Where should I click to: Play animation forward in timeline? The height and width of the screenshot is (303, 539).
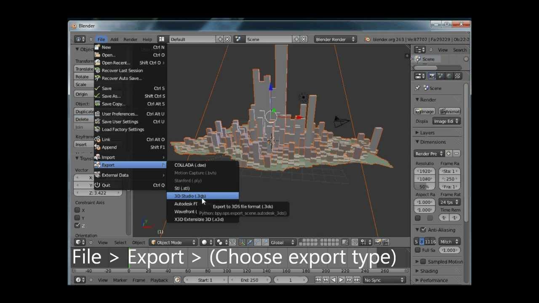341,280
